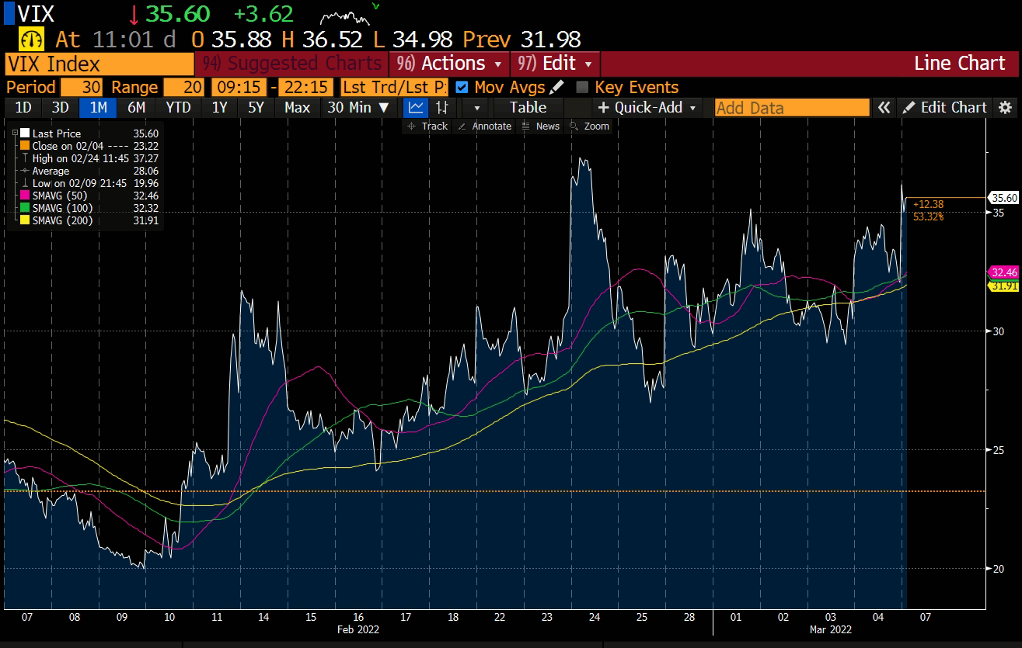This screenshot has width=1022, height=648.
Task: Click the 32.46 SMAVG axis label
Action: (1003, 272)
